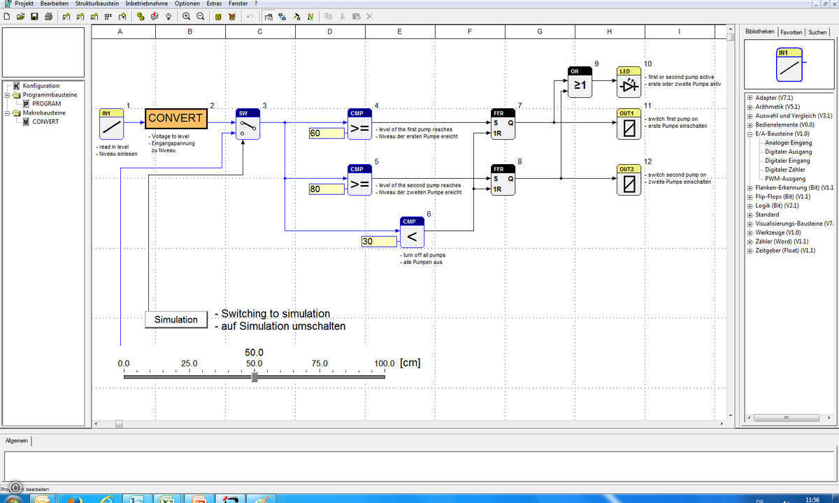Select Digitaler Zähler in the library
The image size is (839, 503).
(x=785, y=170)
